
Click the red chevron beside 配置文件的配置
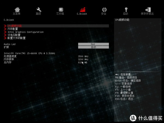(5, 38)
